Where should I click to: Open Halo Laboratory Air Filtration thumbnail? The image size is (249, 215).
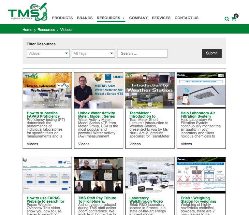point(201,91)
